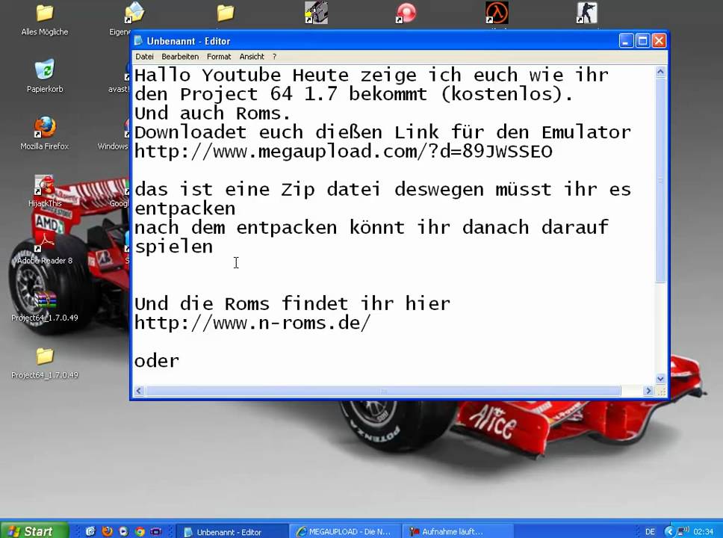Close the Unbenannt - Editor window
723x538 pixels.
tap(659, 41)
